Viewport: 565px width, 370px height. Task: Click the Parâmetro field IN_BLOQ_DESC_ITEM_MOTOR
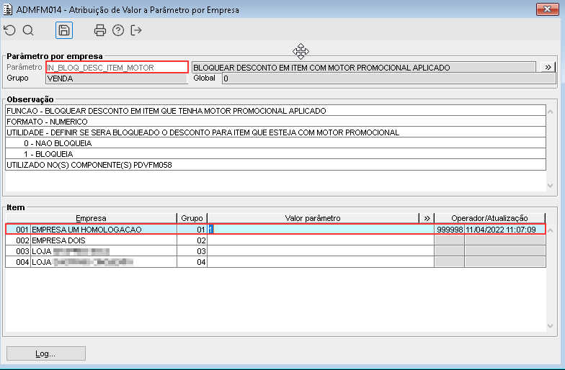tap(117, 68)
